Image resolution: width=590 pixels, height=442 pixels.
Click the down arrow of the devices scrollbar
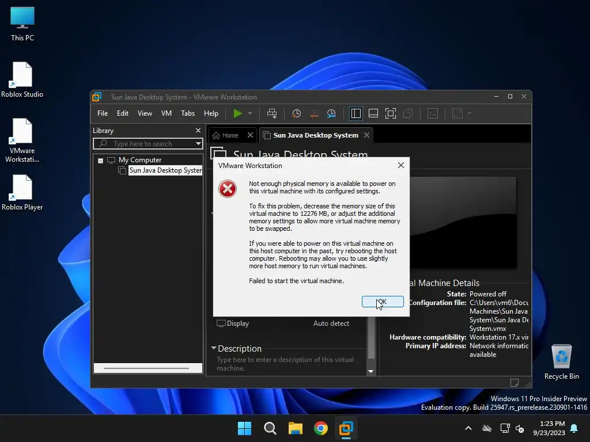coord(370,371)
